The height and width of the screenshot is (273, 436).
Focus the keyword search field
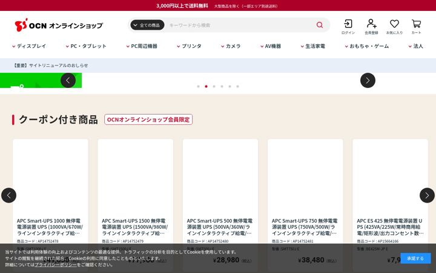tap(240, 25)
